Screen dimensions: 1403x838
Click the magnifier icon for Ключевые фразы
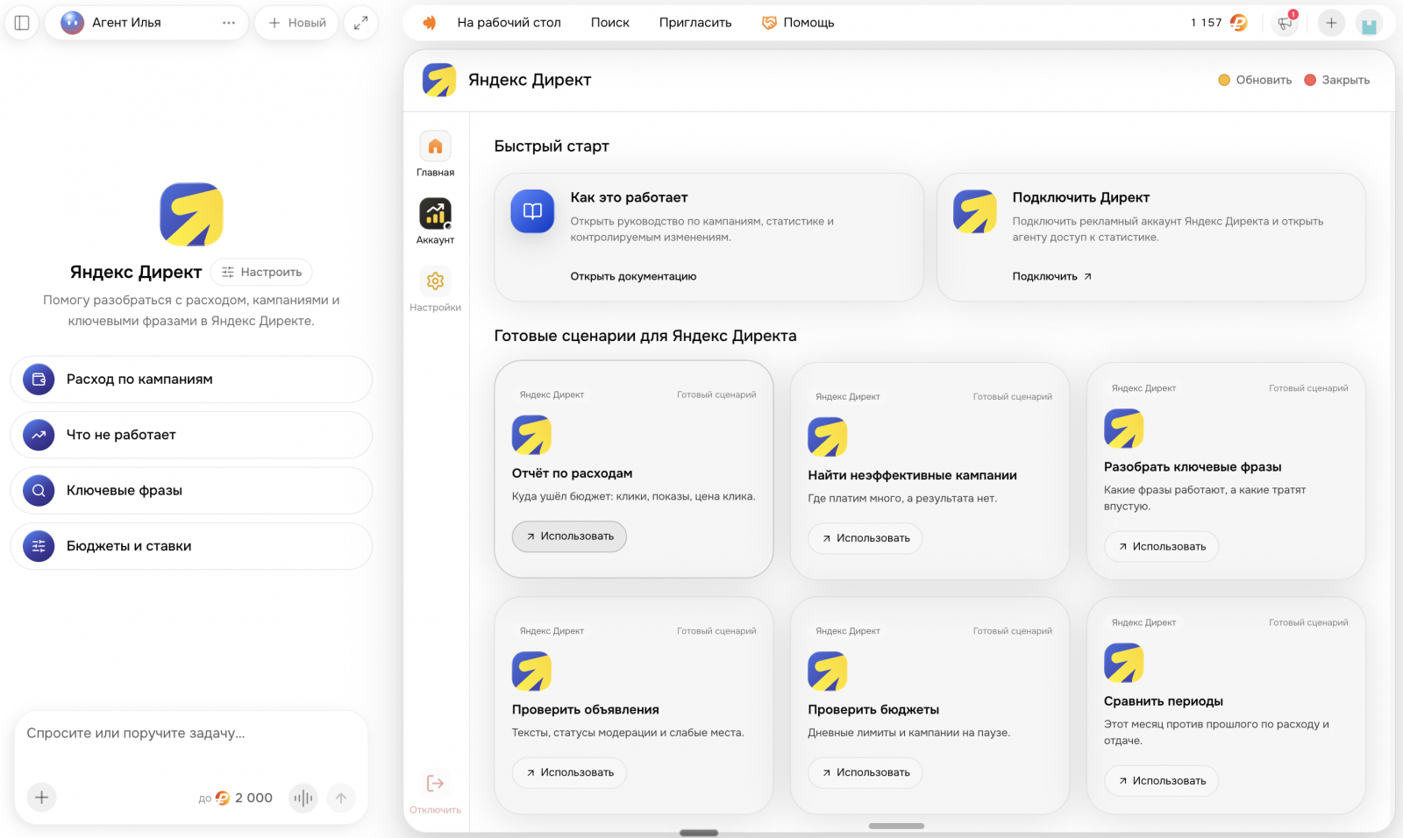(x=39, y=491)
